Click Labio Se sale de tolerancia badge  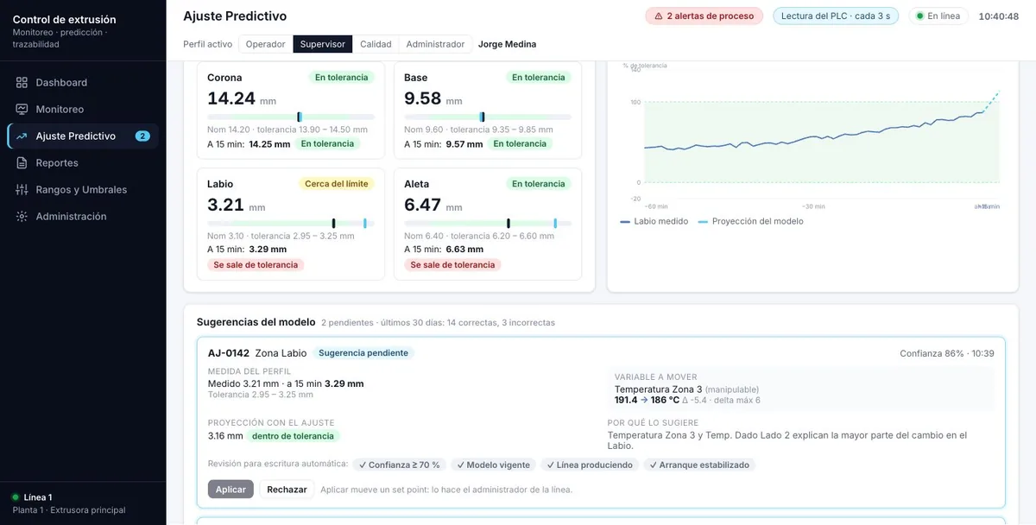(x=256, y=265)
